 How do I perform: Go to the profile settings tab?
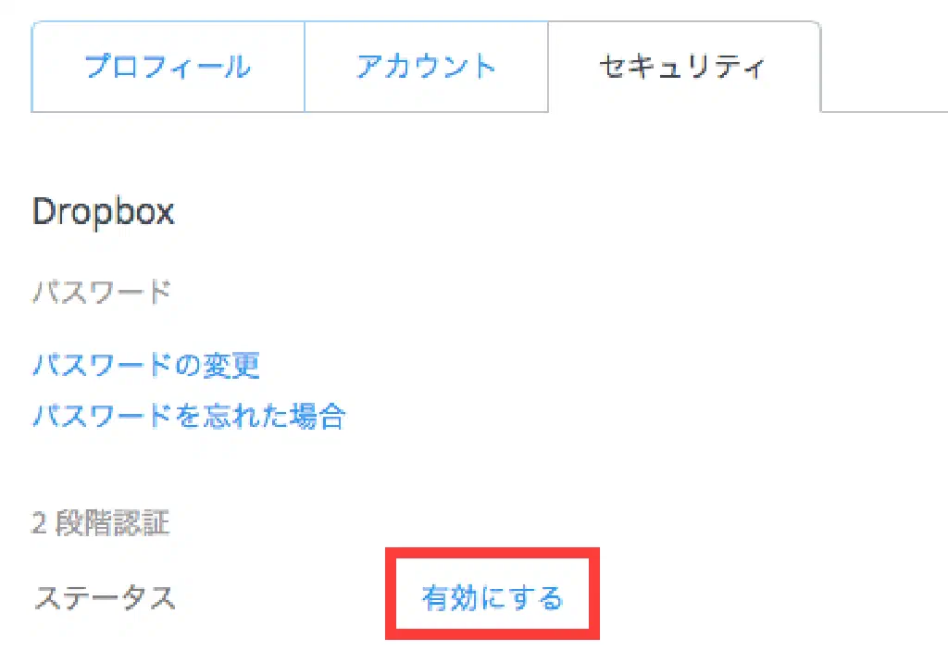(168, 68)
